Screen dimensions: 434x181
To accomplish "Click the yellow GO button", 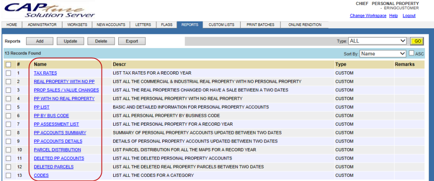I will [x=418, y=41].
